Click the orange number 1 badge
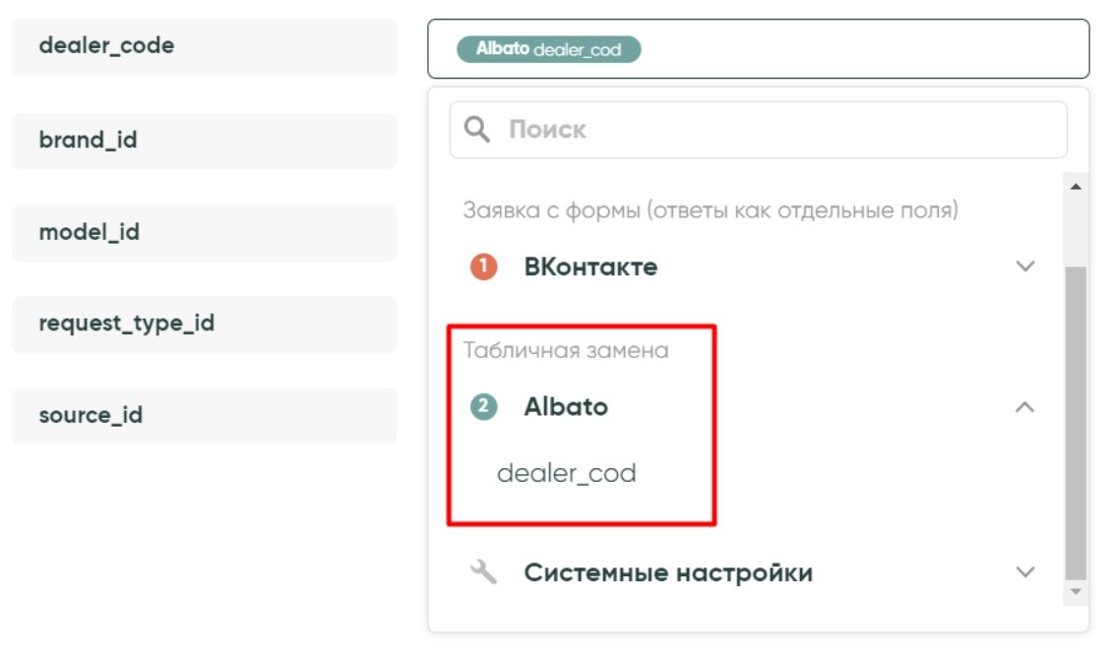1111x654 pixels. pos(483,267)
